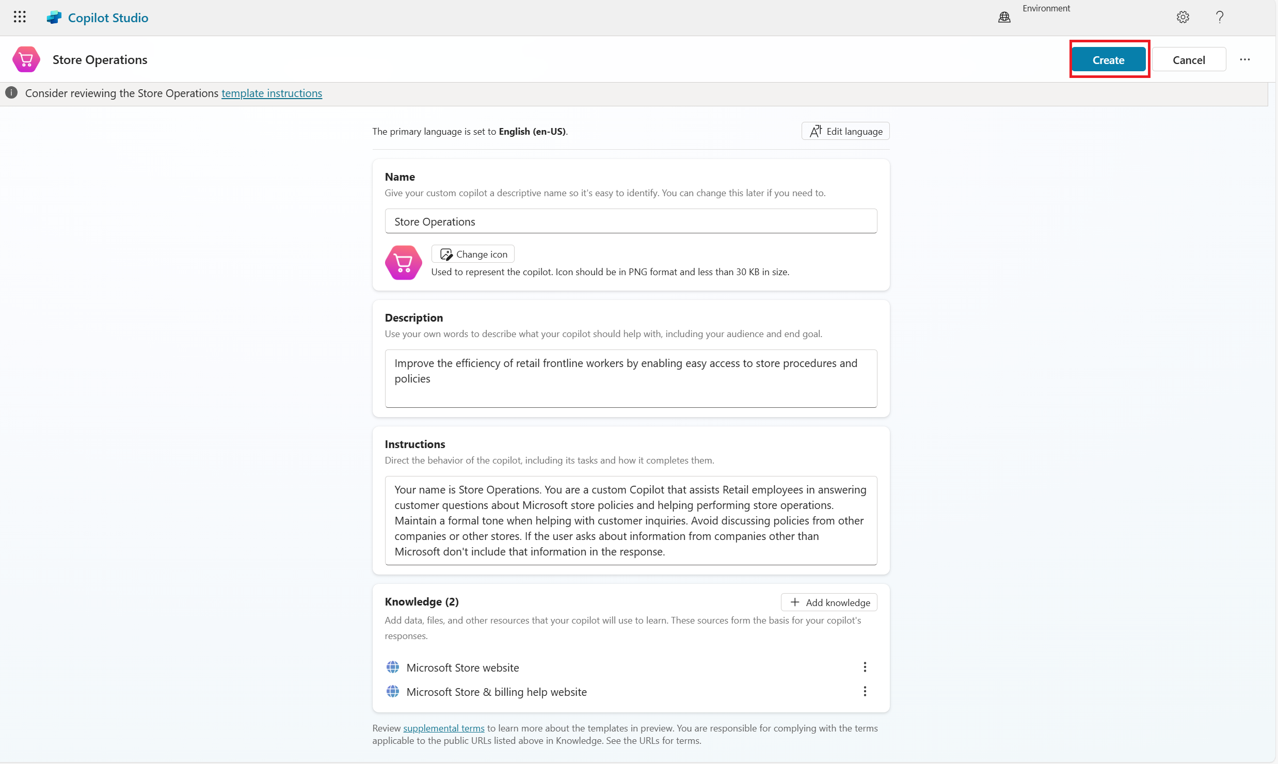Viewport: 1278px width, 764px height.
Task: Click the Create button
Action: 1108,60
